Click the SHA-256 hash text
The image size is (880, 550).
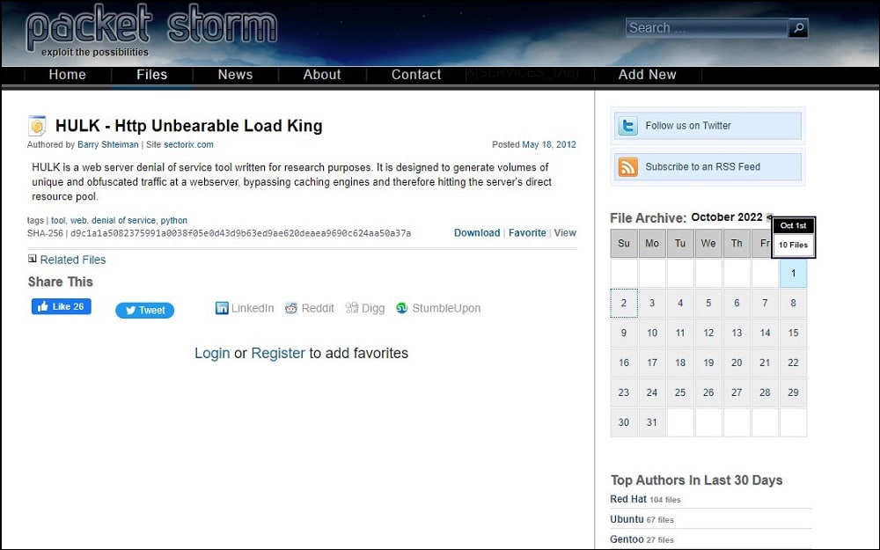240,233
